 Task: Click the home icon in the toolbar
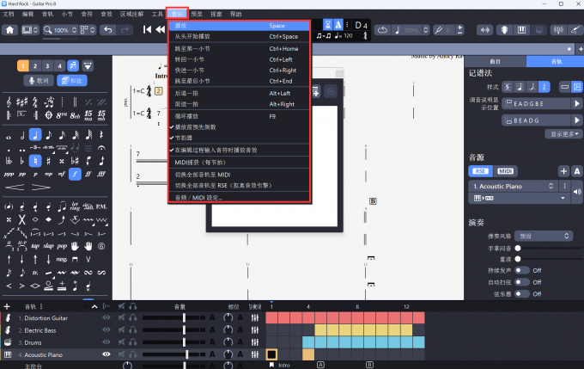click(10, 30)
